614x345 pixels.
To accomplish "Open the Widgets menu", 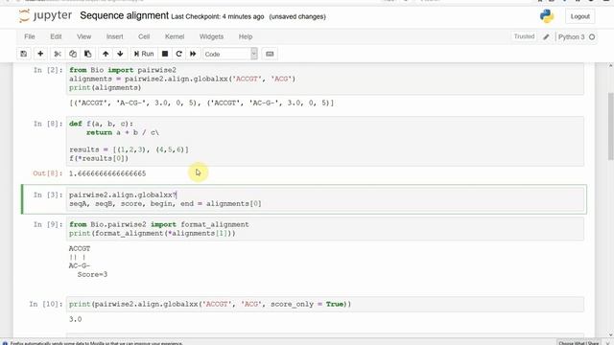I will click(211, 36).
